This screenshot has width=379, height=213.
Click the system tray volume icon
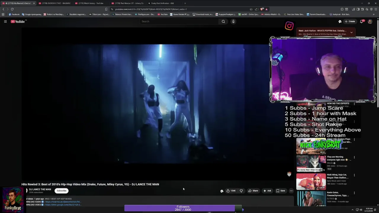361,210
